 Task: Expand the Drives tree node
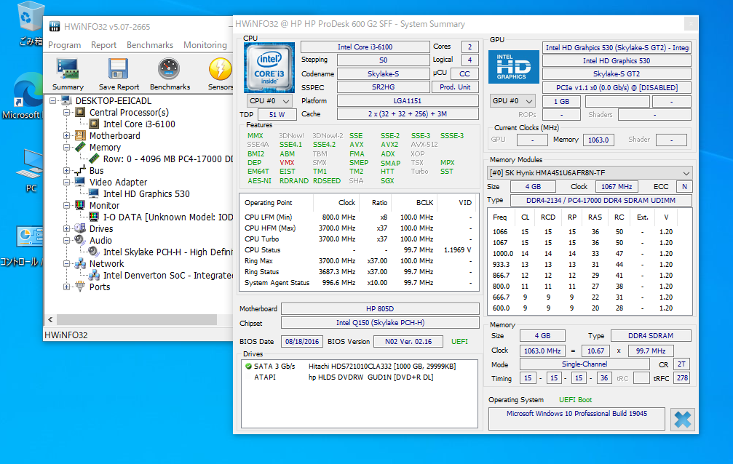[x=68, y=229]
